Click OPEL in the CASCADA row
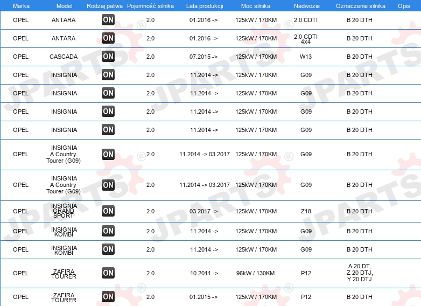This screenshot has height=306, width=421. [x=20, y=57]
